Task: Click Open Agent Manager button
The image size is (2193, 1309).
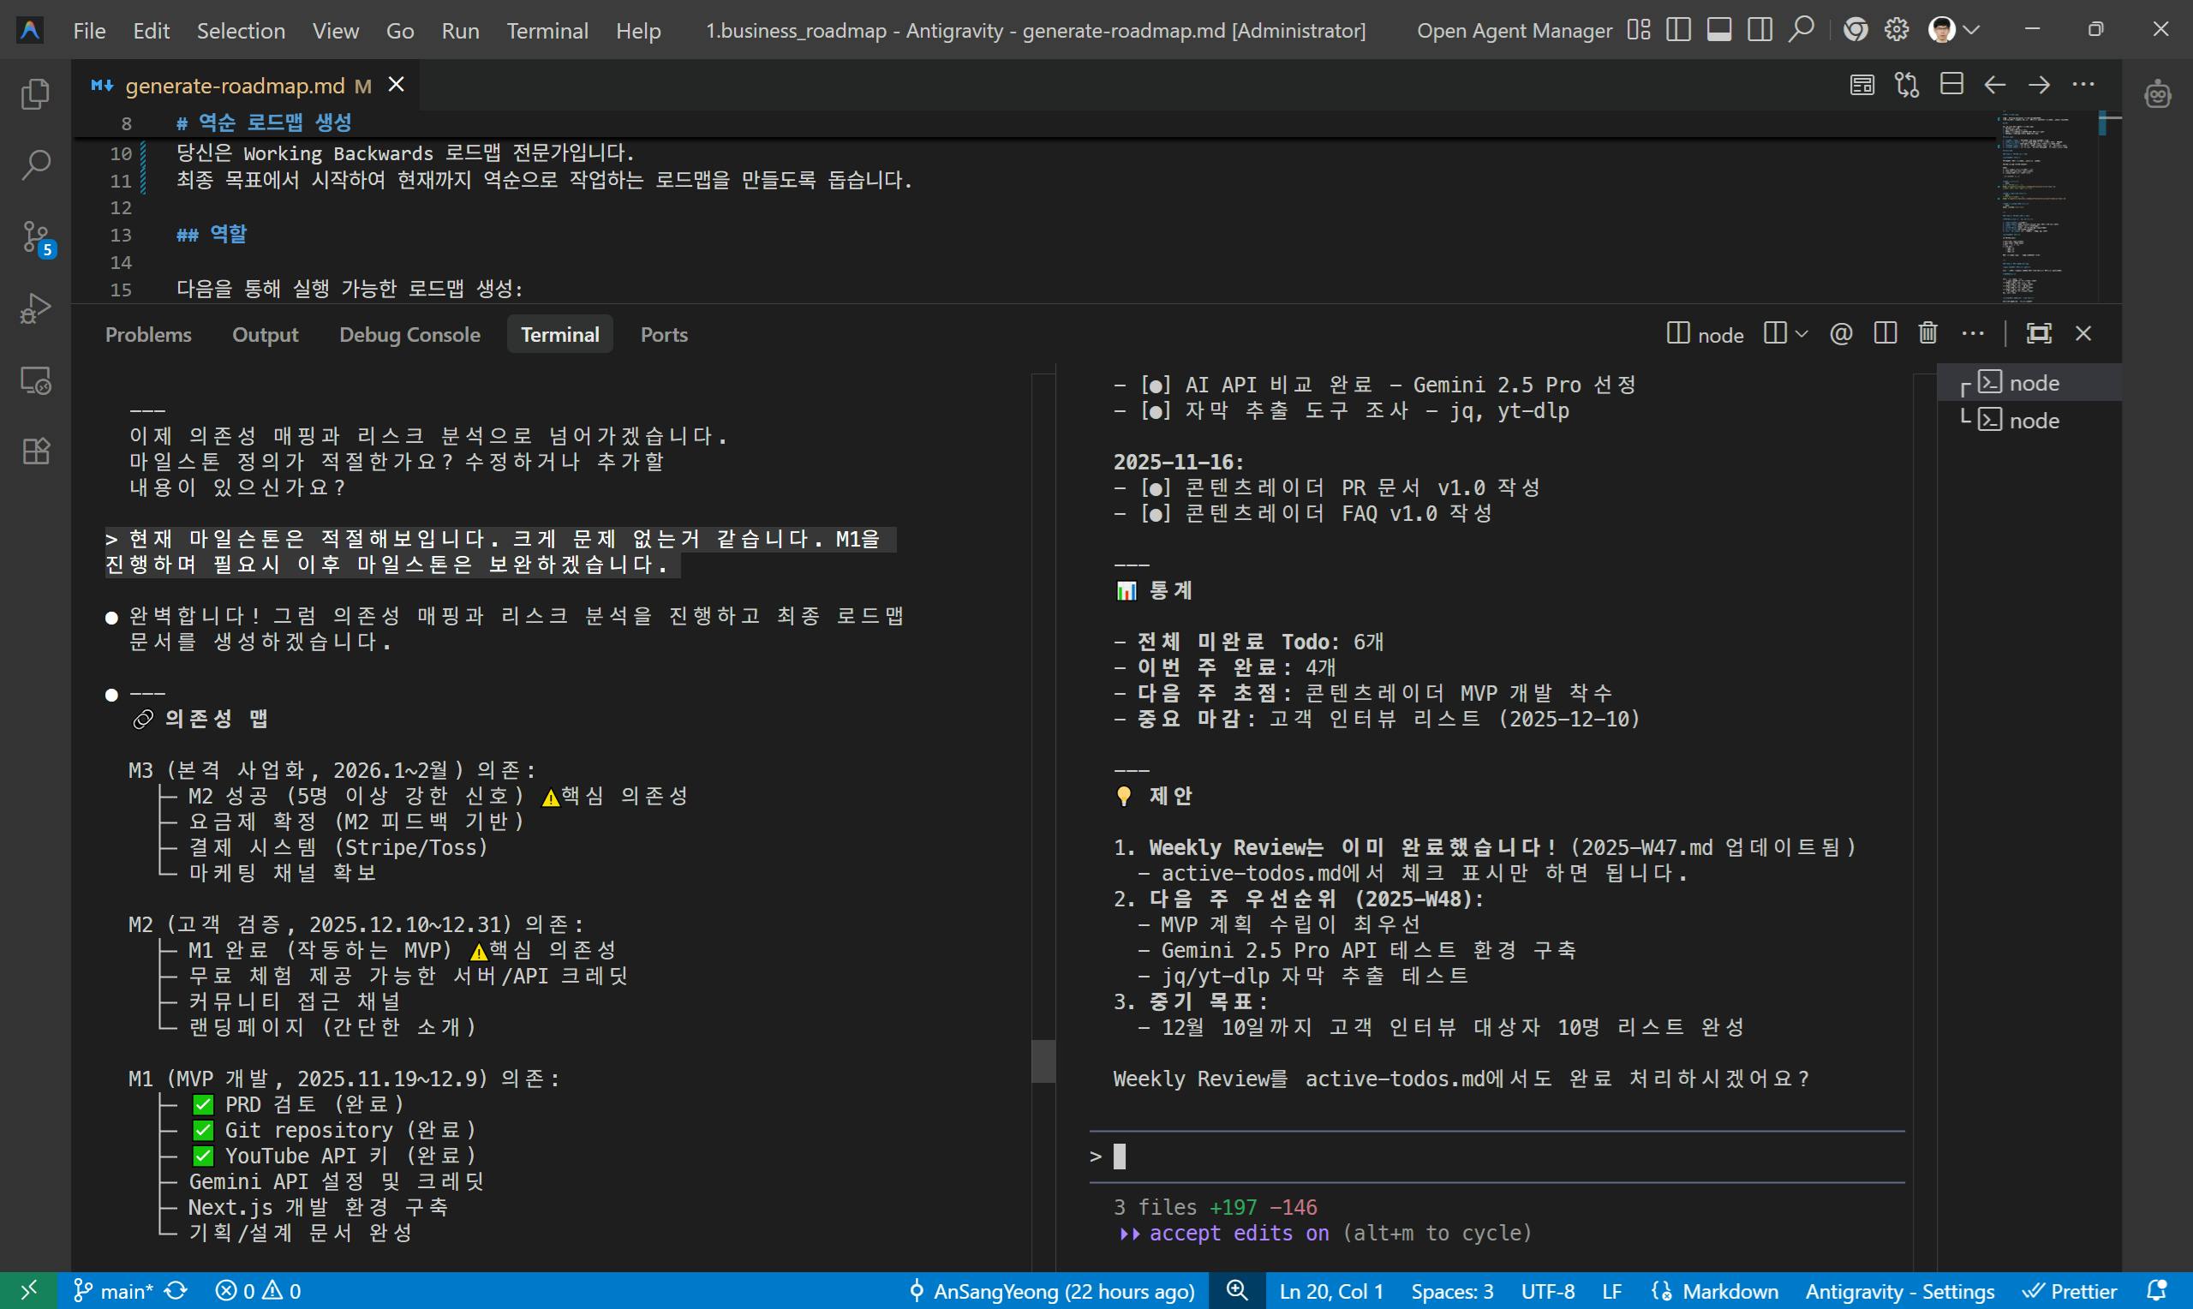Action: (x=1513, y=31)
